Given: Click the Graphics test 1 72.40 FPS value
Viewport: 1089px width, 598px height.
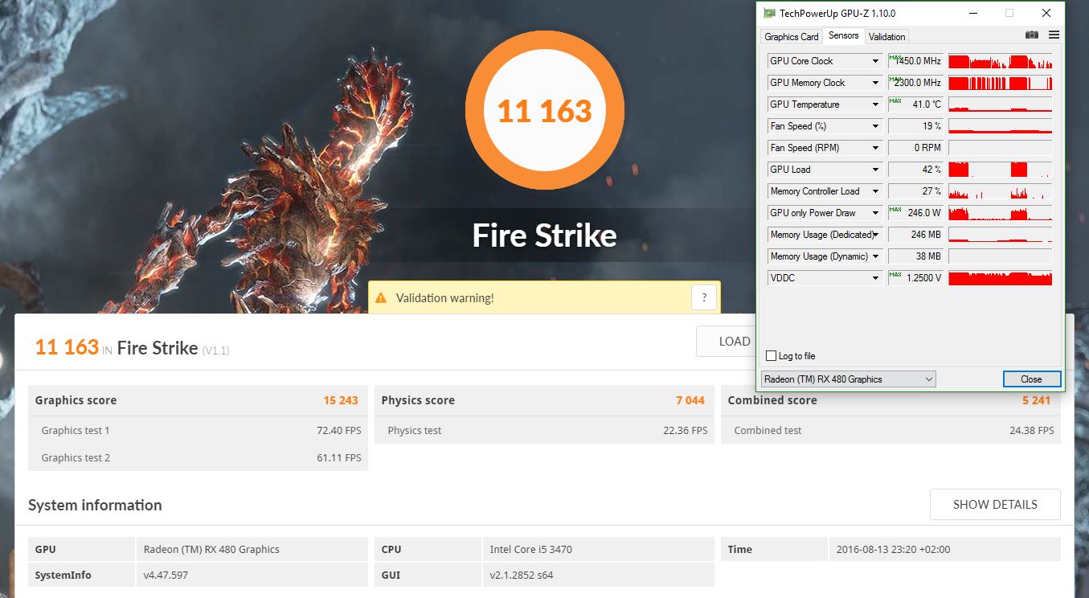Looking at the screenshot, I should (339, 431).
